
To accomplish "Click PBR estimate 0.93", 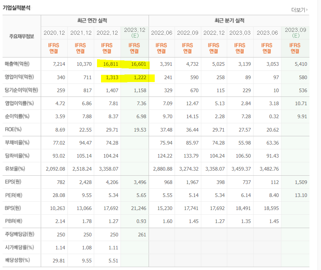I will [x=141, y=221].
